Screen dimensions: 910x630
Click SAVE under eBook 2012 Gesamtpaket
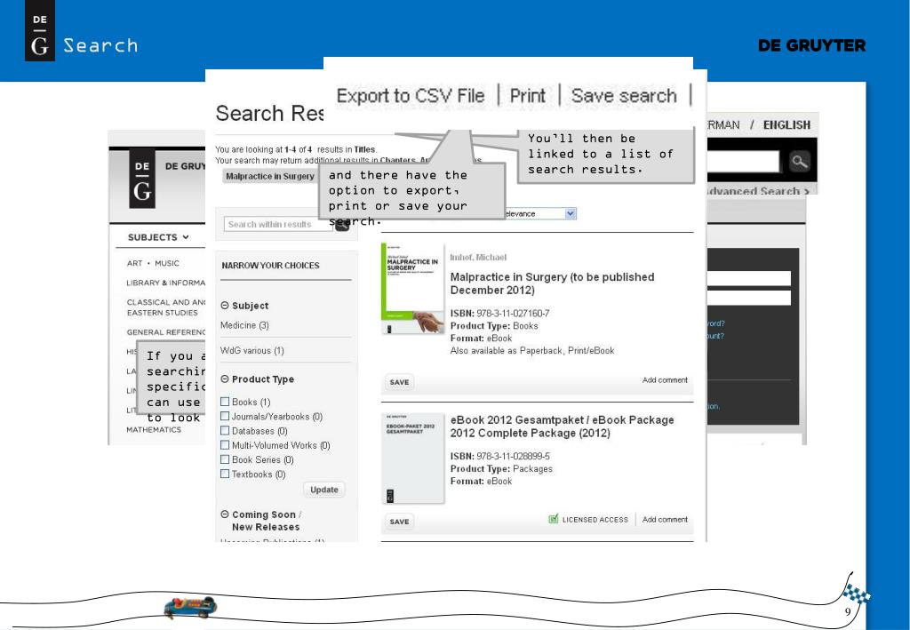tap(399, 522)
